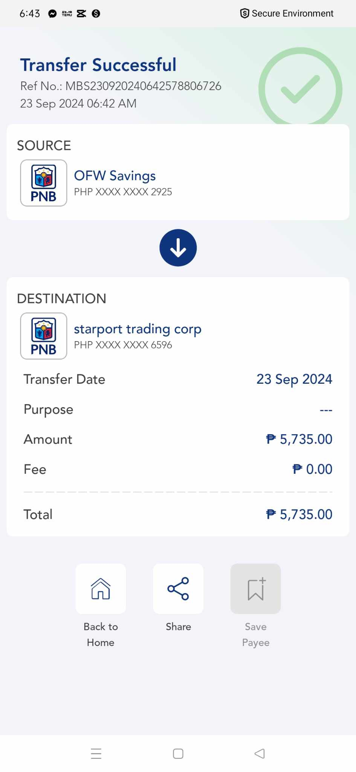Tap the Save Payee bookmark icon
This screenshot has height=772, width=356.
point(256,588)
